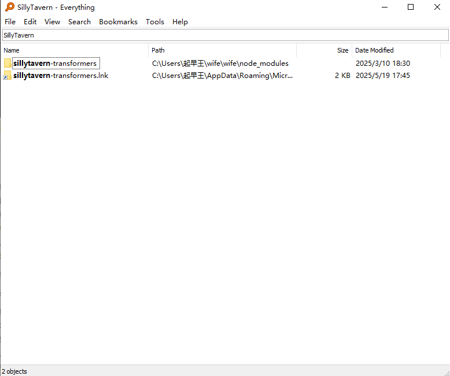Click the Everything magnifier app icon in title bar
This screenshot has height=376, width=450.
(9, 7)
